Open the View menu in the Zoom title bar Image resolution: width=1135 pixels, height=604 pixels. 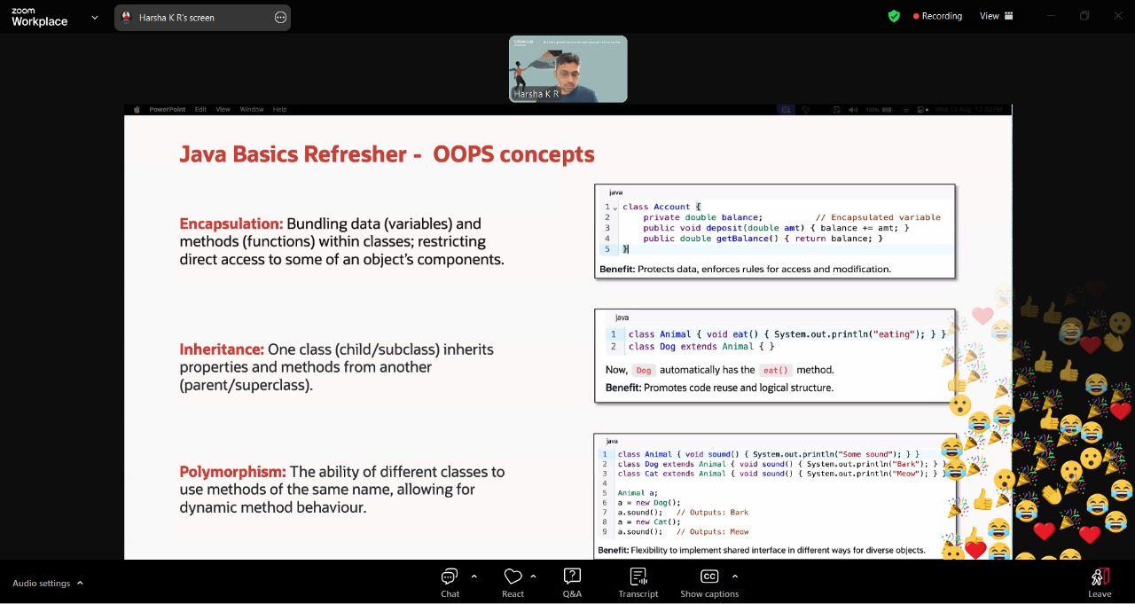[x=987, y=15]
